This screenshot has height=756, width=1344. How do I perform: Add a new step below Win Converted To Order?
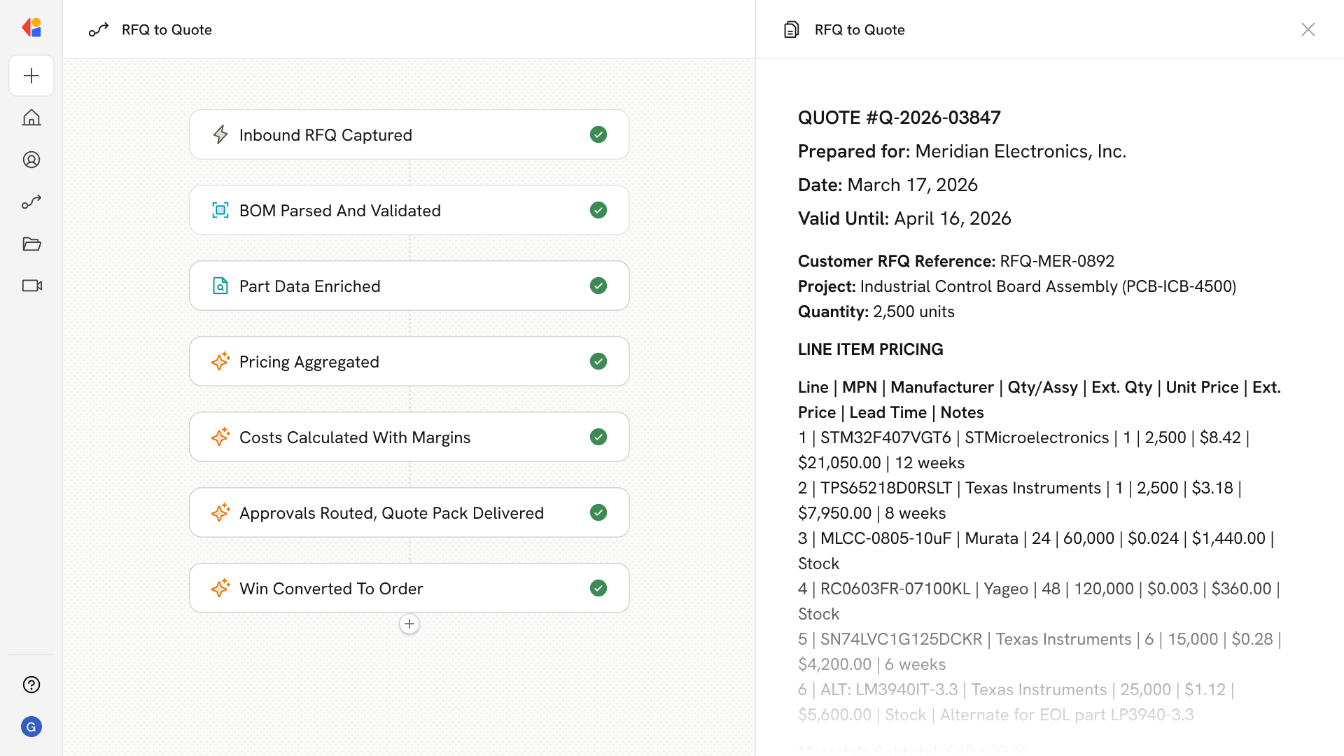pyautogui.click(x=409, y=624)
